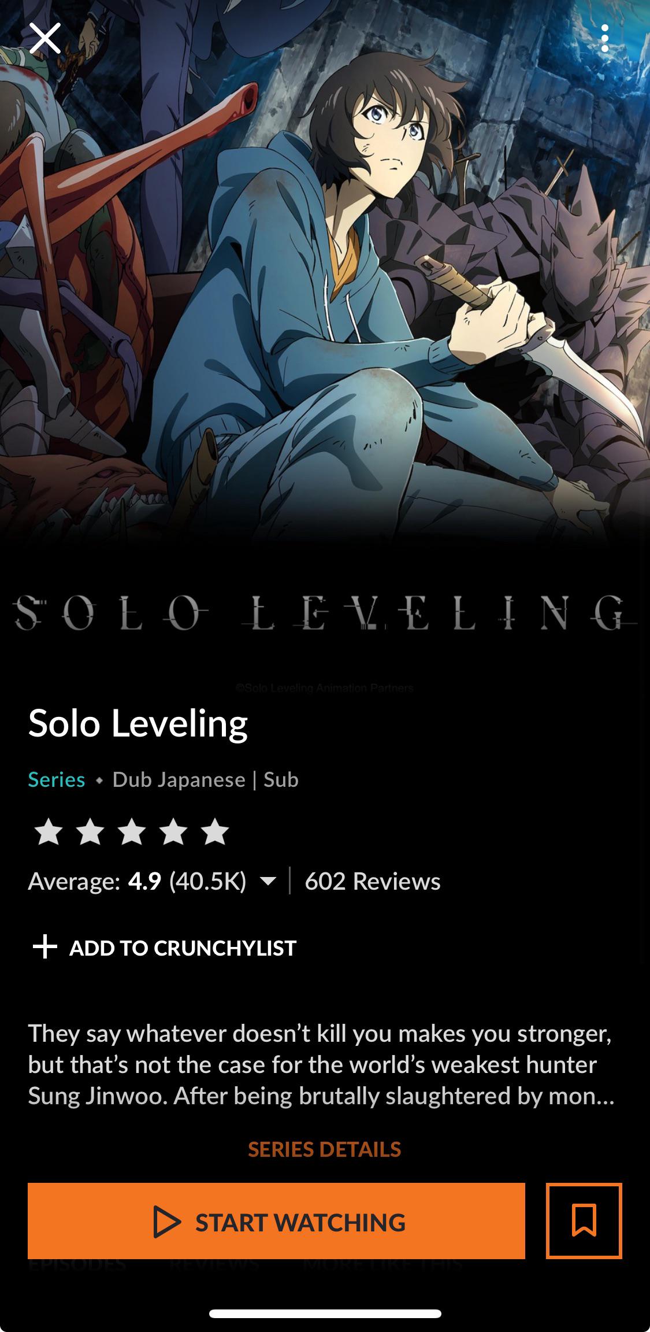The height and width of the screenshot is (1332, 650).
Task: Select the teal Series label
Action: [57, 780]
